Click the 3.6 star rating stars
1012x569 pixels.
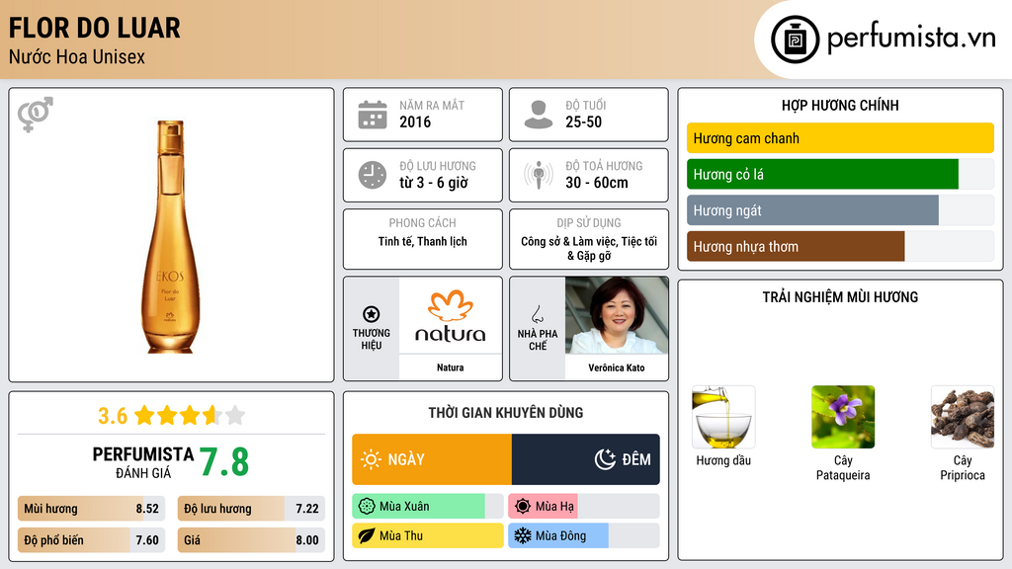(x=190, y=416)
